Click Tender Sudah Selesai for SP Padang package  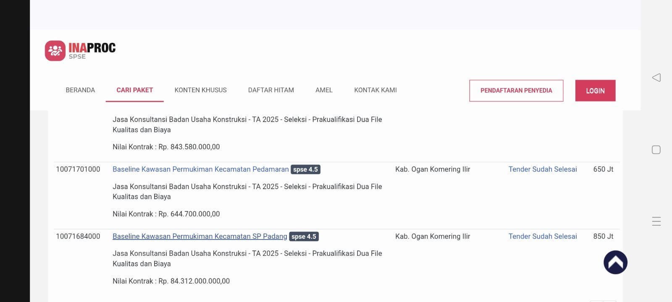pyautogui.click(x=542, y=237)
